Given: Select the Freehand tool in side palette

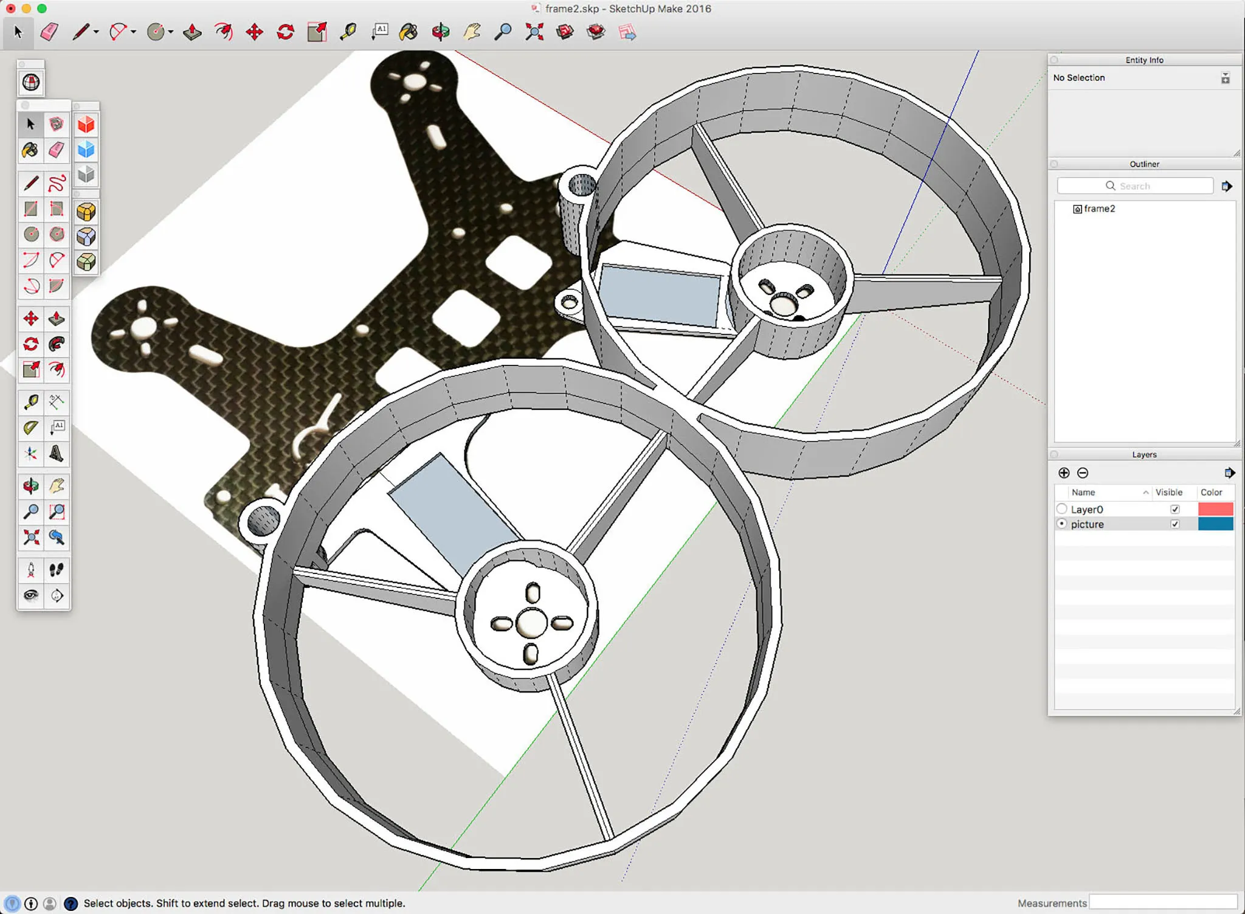Looking at the screenshot, I should click(x=57, y=183).
